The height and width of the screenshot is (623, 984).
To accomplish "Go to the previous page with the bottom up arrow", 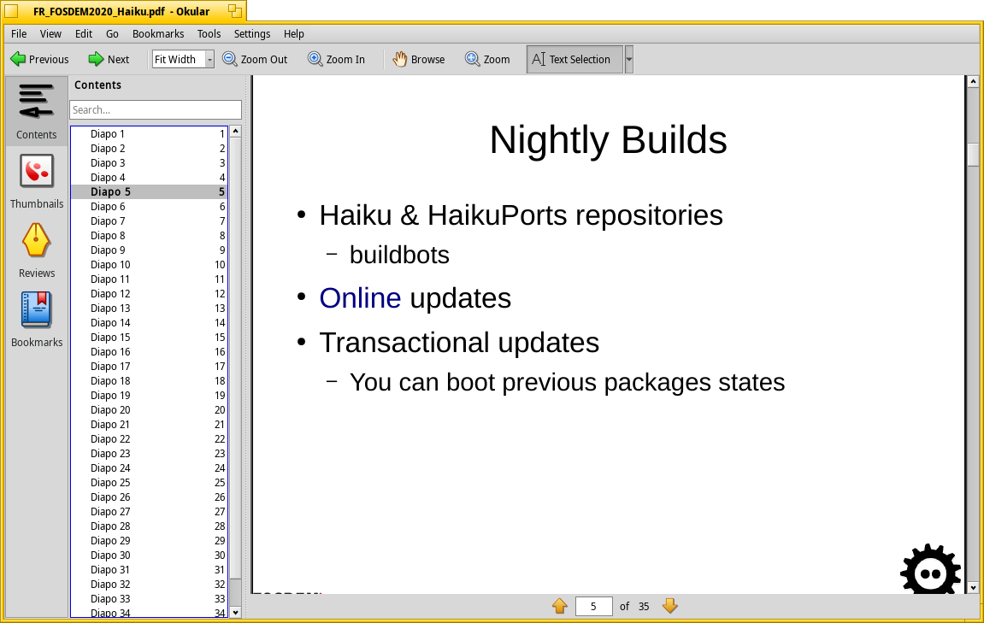I will tap(560, 606).
